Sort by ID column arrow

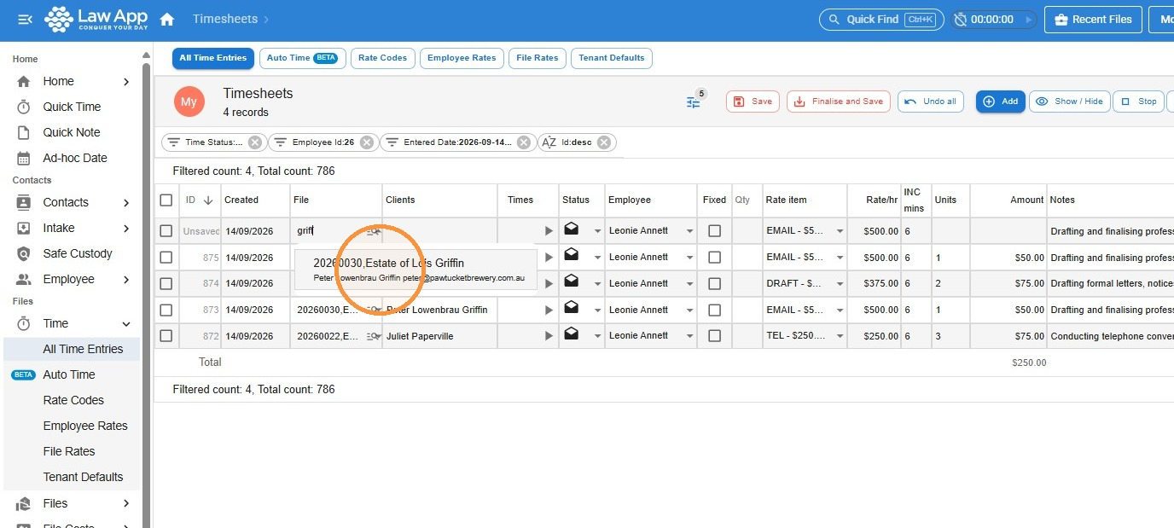tap(207, 200)
